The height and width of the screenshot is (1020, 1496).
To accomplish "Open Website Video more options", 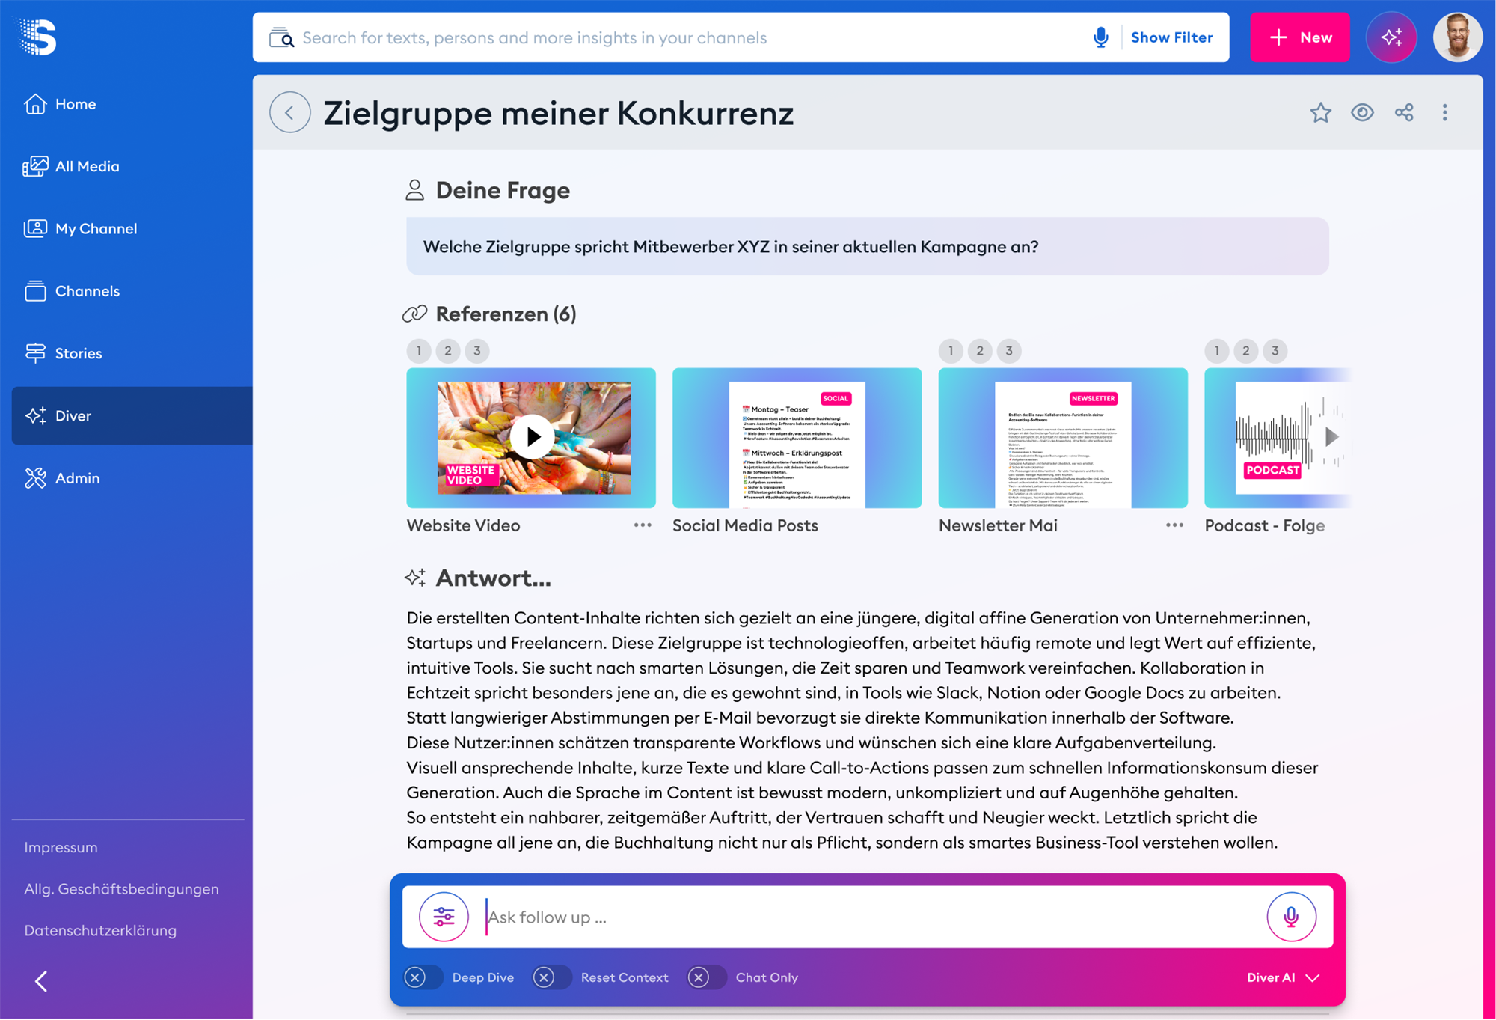I will [x=643, y=525].
